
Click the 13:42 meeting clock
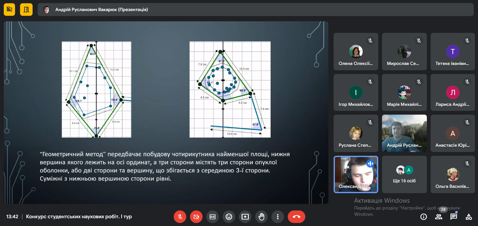click(12, 216)
